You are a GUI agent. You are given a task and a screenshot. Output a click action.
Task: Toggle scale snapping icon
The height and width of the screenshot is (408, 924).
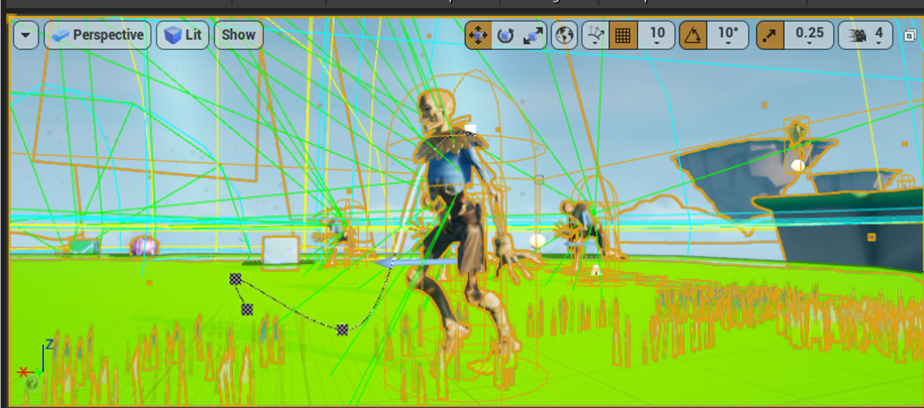click(x=770, y=36)
